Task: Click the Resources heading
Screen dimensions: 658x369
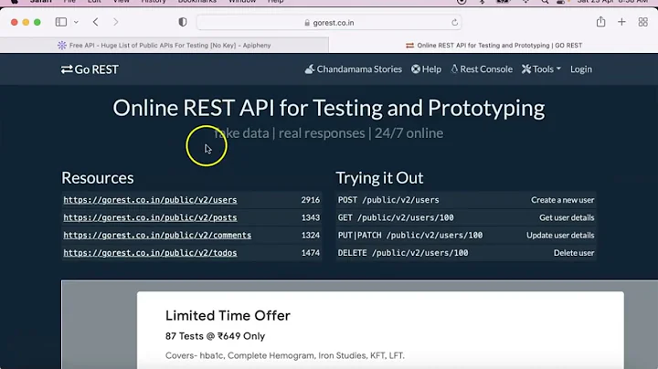Action: pyautogui.click(x=98, y=178)
